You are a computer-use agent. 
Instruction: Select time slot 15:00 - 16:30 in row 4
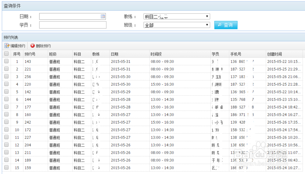point(162,84)
